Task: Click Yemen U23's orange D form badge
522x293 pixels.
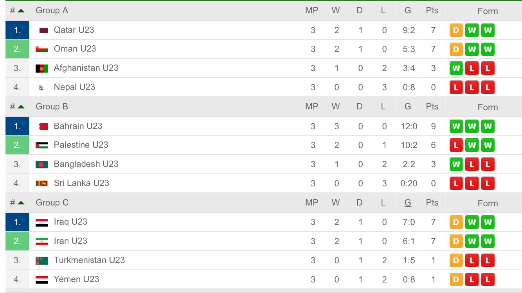Action: 456,279
